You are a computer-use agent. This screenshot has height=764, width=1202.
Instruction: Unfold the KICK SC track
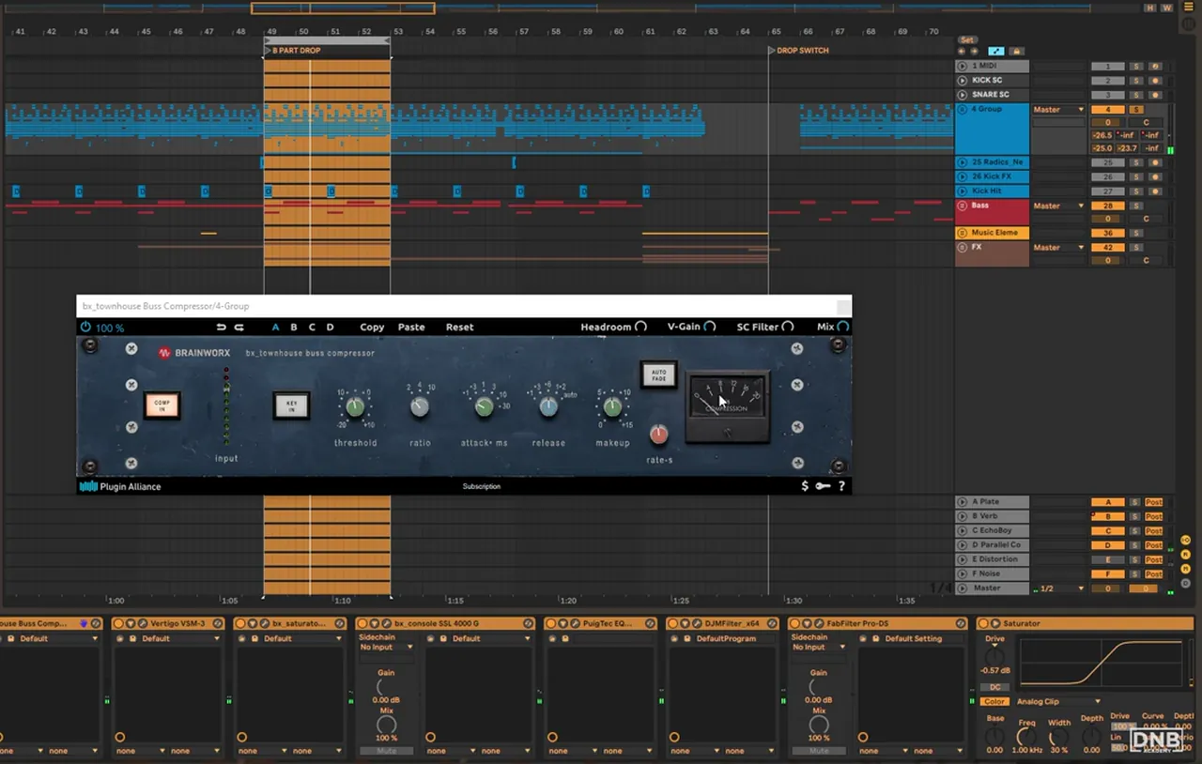coord(963,81)
